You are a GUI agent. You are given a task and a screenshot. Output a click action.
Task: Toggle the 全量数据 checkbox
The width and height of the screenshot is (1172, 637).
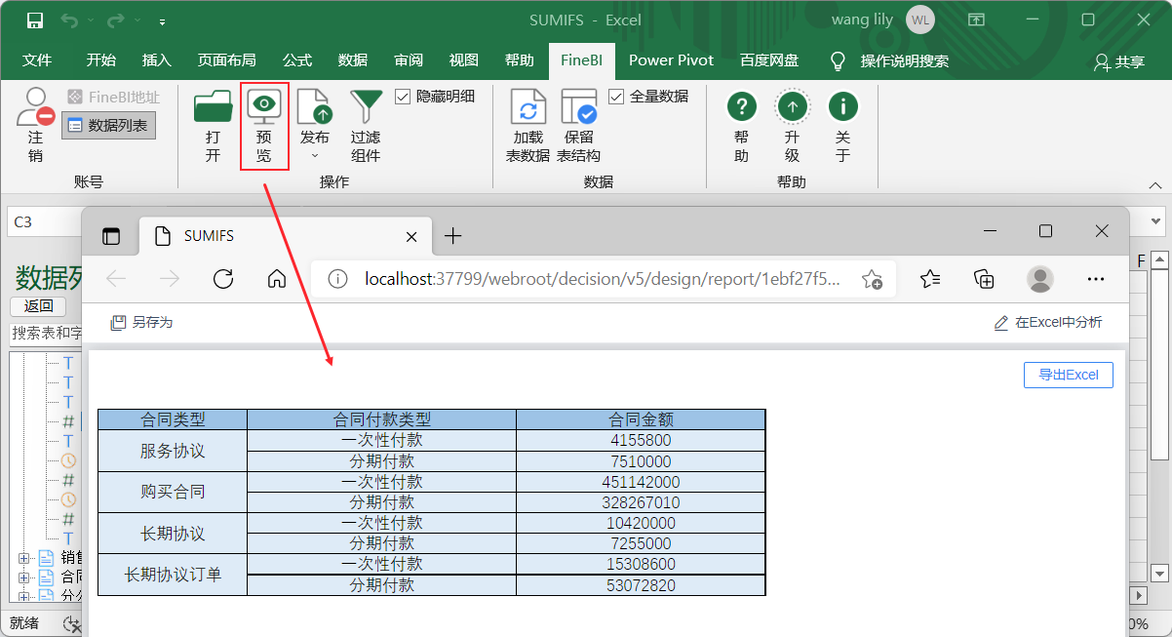pos(616,97)
